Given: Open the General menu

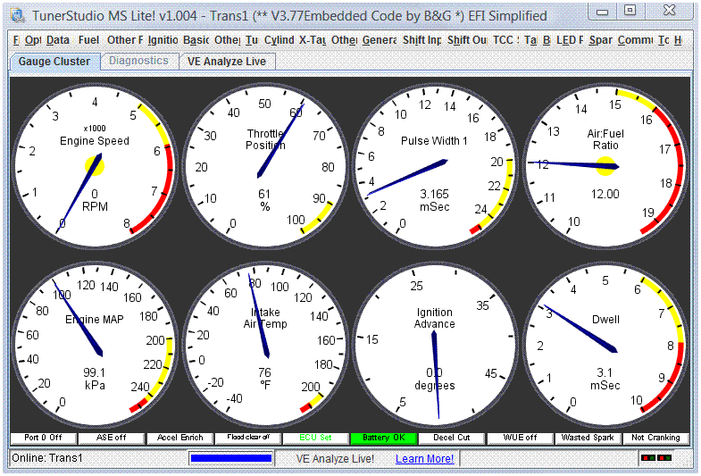Looking at the screenshot, I should tap(380, 40).
